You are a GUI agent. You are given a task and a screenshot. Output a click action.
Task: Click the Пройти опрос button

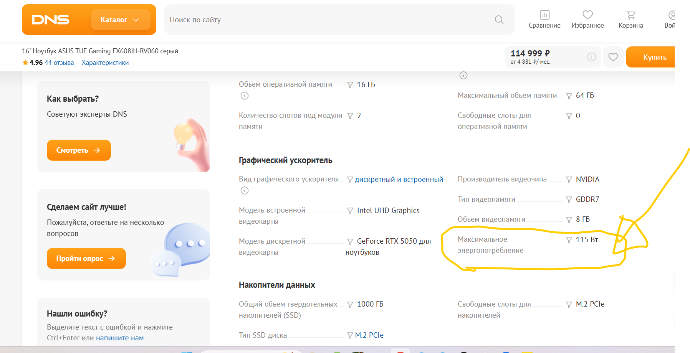coord(86,258)
